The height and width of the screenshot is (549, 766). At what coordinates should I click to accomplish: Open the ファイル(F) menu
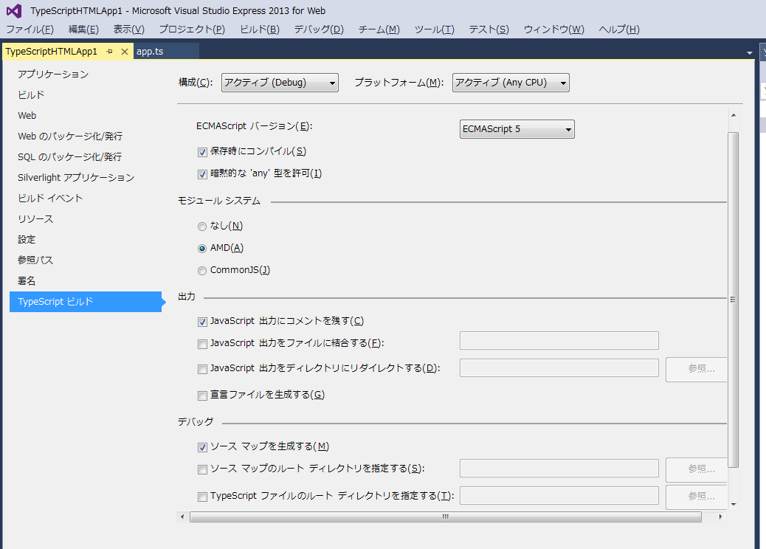point(30,30)
